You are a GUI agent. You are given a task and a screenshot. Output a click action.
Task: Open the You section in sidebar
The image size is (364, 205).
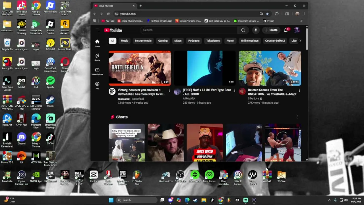(97, 85)
